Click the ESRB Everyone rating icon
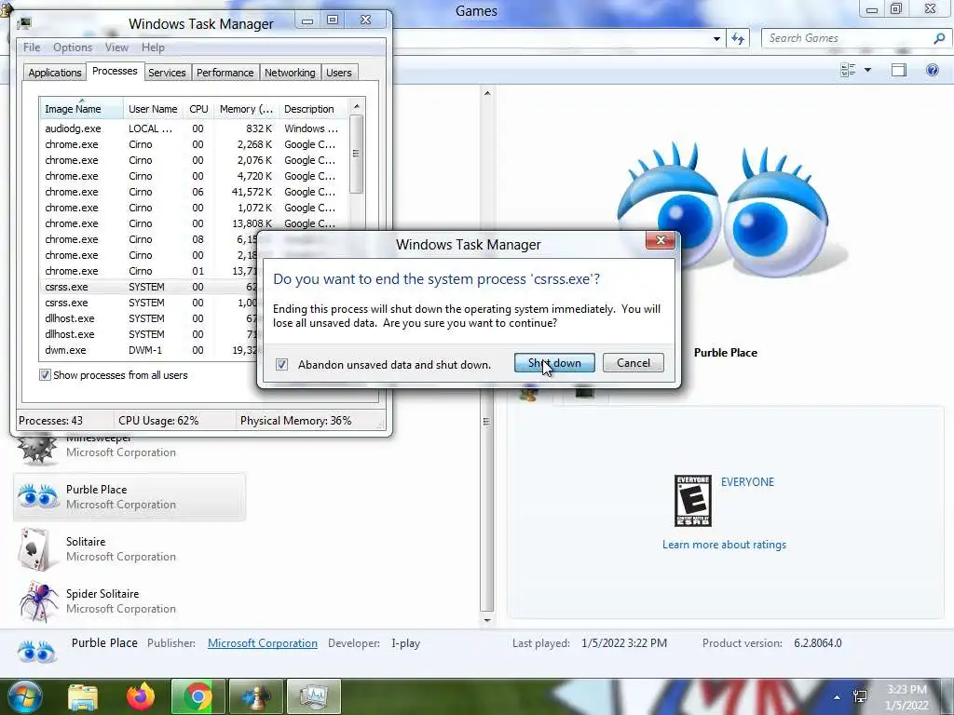This screenshot has width=954, height=715. pyautogui.click(x=692, y=501)
